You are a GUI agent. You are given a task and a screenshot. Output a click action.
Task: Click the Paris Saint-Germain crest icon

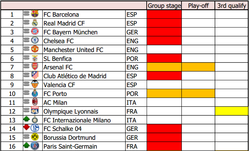[35, 146]
